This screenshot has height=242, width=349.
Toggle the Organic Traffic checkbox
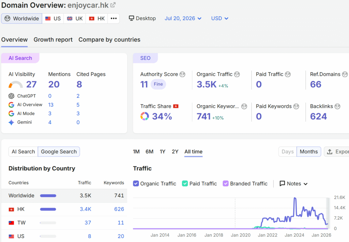pyautogui.click(x=136, y=183)
